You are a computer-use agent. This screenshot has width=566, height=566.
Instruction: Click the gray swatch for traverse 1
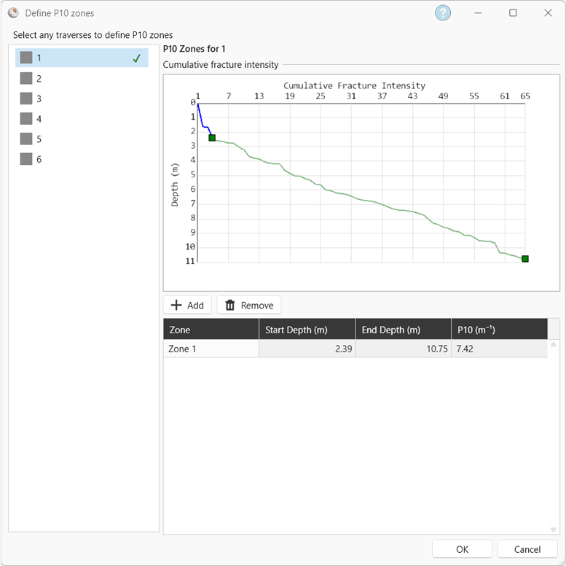(x=26, y=58)
